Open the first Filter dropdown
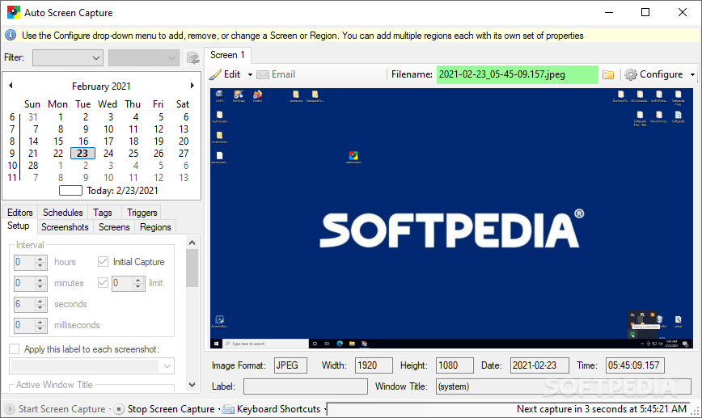702x418 pixels. 68,57
